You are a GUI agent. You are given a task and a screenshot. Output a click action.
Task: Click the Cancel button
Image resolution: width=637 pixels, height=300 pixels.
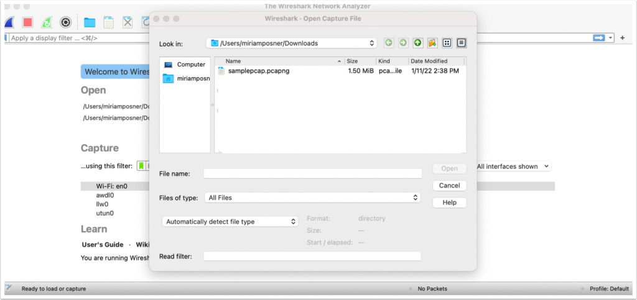(449, 185)
